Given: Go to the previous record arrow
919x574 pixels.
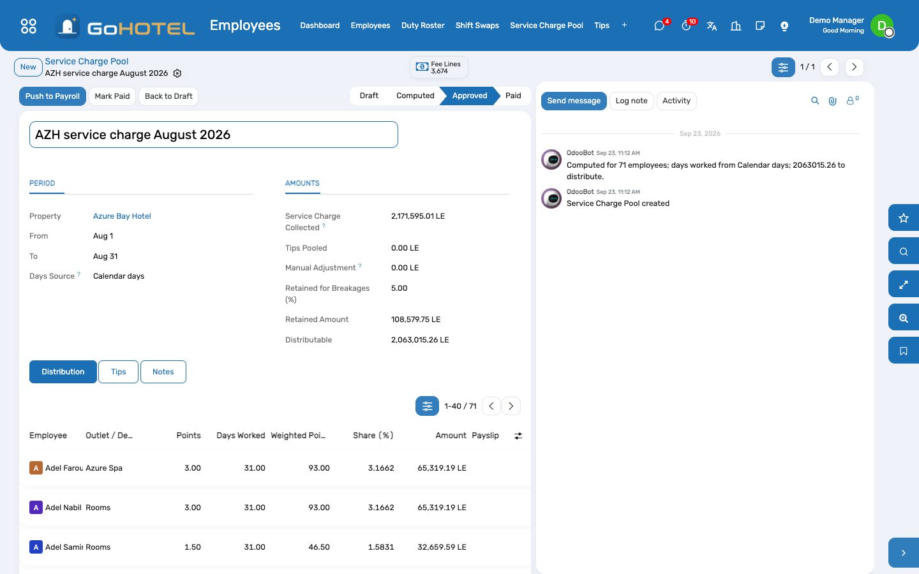Looking at the screenshot, I should pos(830,67).
